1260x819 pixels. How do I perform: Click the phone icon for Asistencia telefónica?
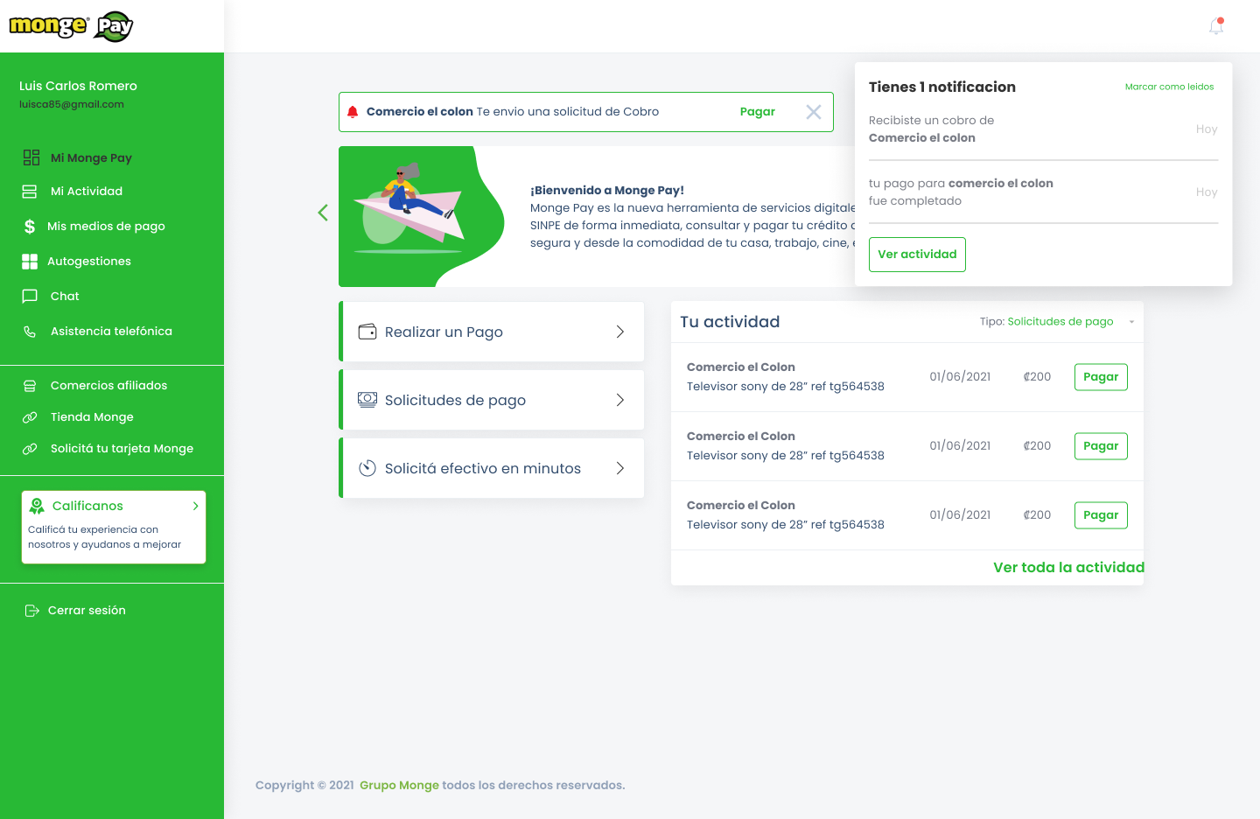pos(30,332)
